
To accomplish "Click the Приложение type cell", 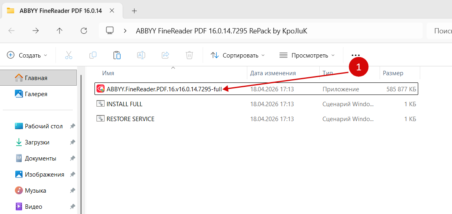I will (x=341, y=89).
